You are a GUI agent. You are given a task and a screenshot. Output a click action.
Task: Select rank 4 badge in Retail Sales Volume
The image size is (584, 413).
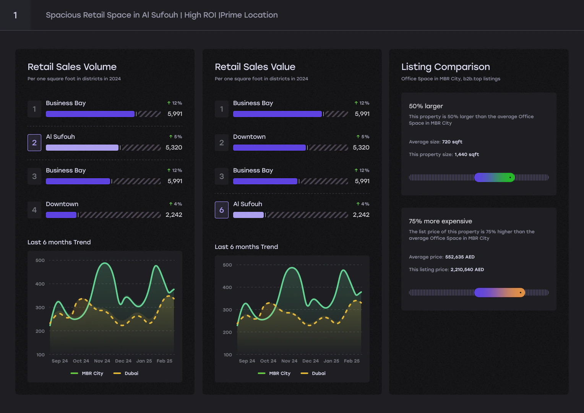point(34,210)
